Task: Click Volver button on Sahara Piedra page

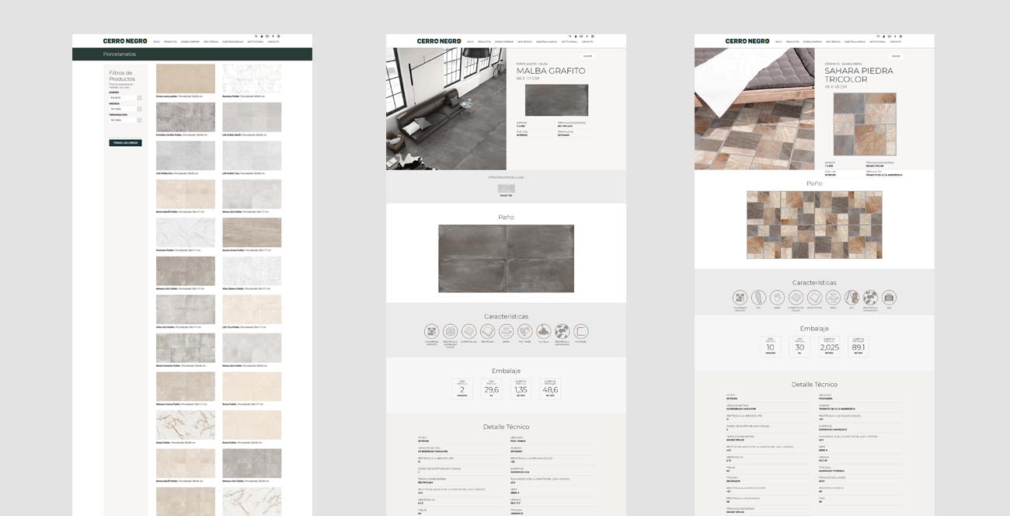Action: [x=896, y=56]
